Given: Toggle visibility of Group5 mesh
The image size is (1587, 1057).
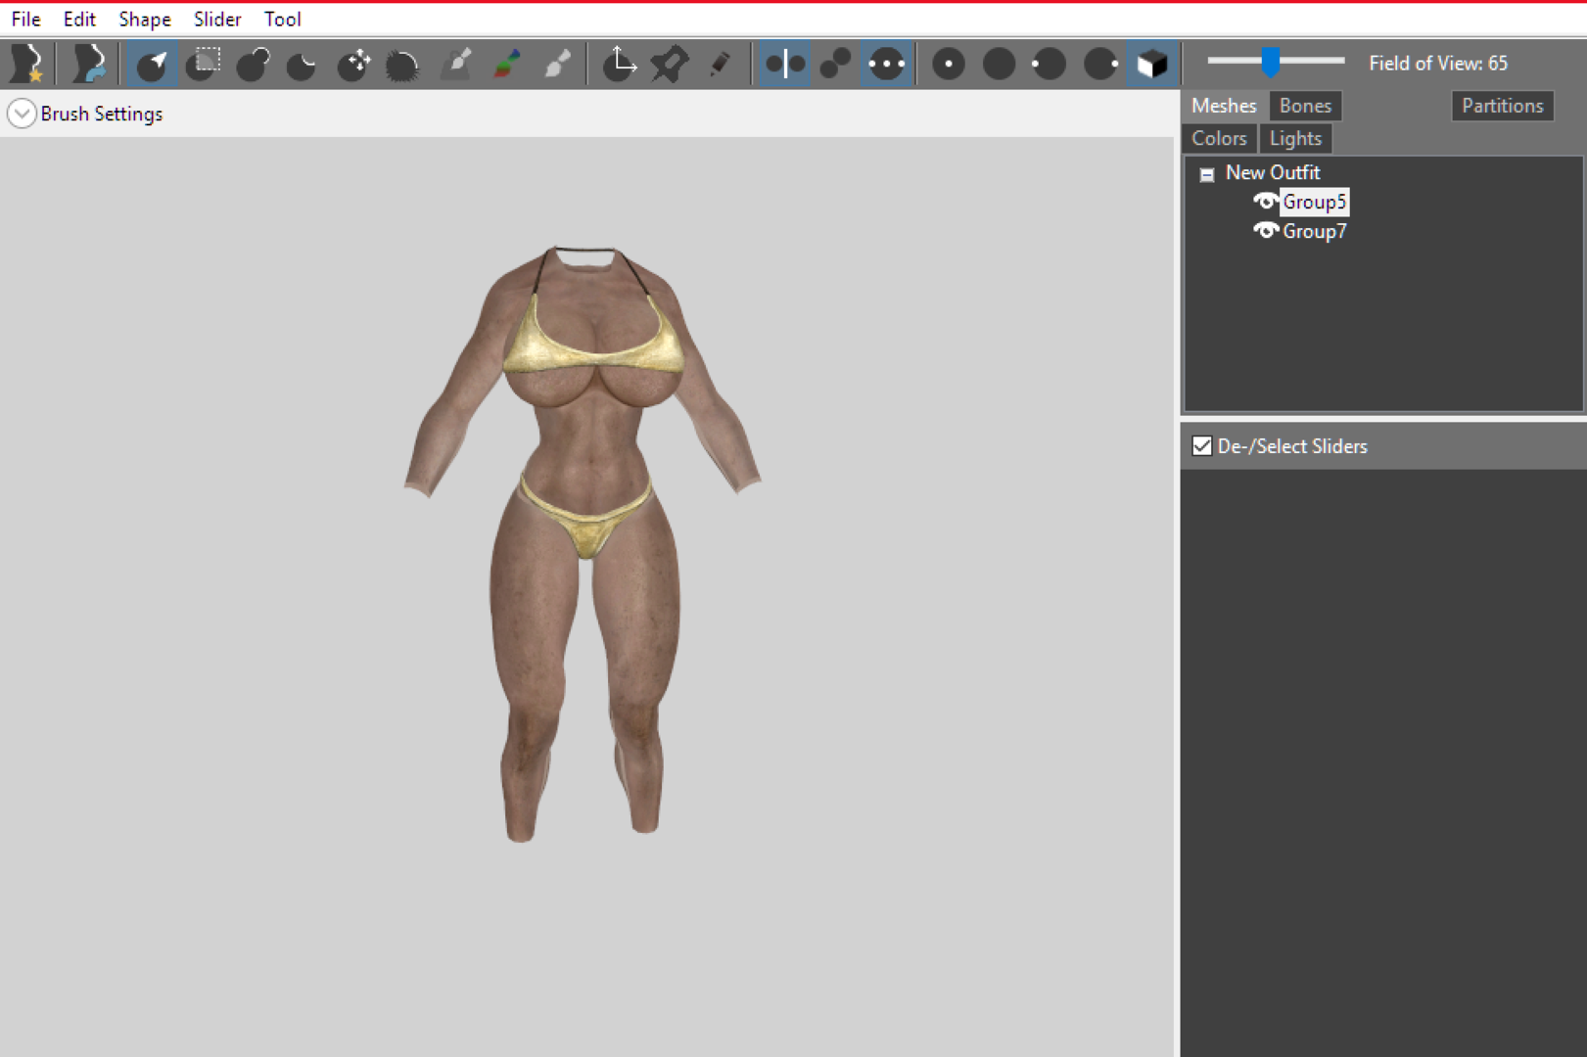Looking at the screenshot, I should pyautogui.click(x=1265, y=202).
